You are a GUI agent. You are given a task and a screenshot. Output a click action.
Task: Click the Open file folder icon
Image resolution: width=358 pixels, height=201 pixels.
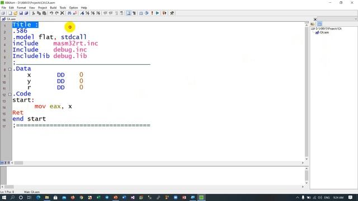(x=15, y=13)
